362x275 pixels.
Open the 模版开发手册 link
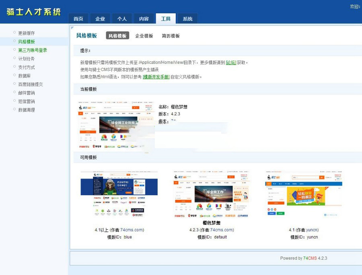[156, 77]
